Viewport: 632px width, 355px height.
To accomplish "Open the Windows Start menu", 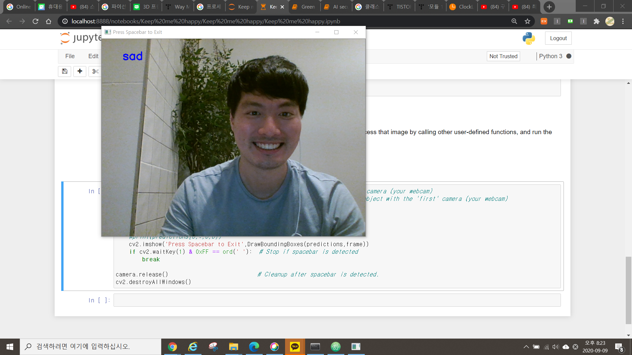I will 10,346.
